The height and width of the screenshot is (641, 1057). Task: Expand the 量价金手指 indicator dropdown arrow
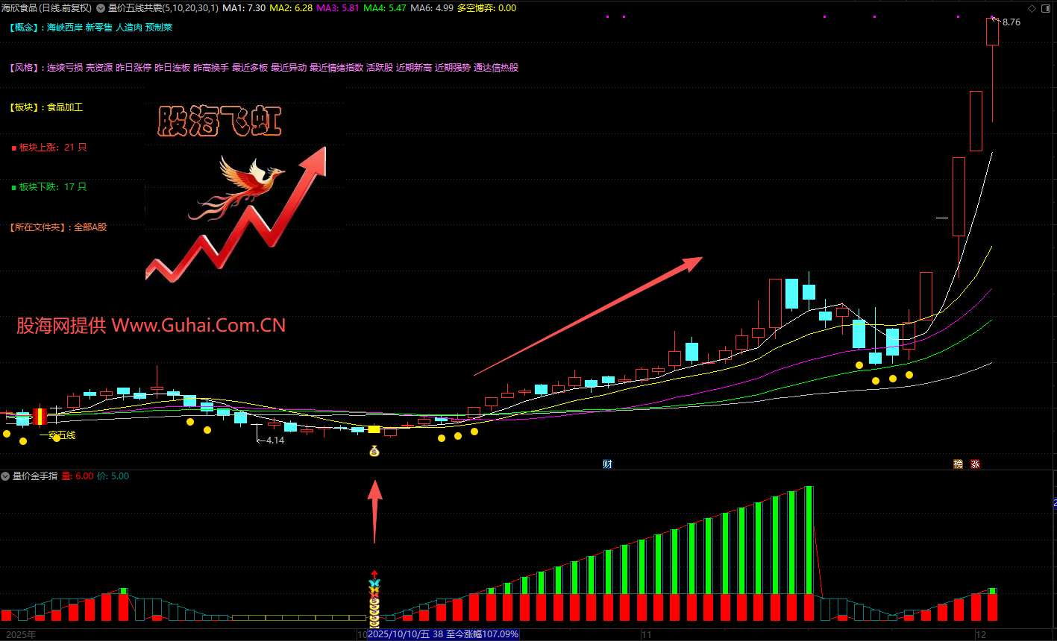[5, 476]
